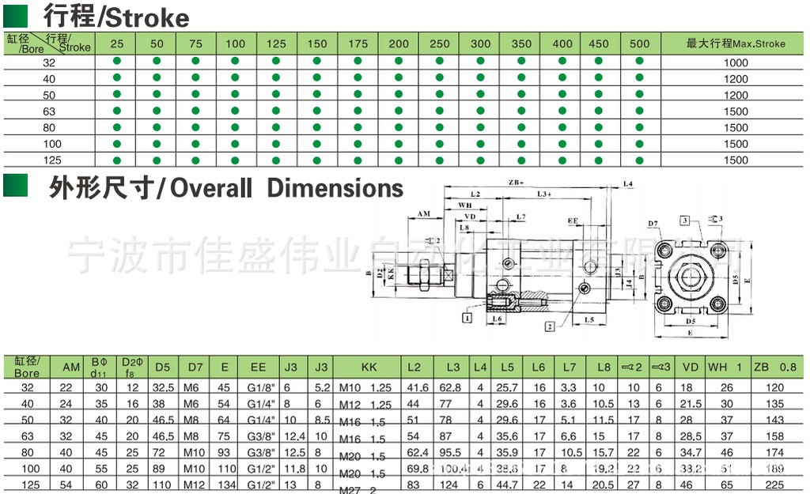The width and height of the screenshot is (810, 494).
Task: Click the EE column header
Action: [x=258, y=367]
